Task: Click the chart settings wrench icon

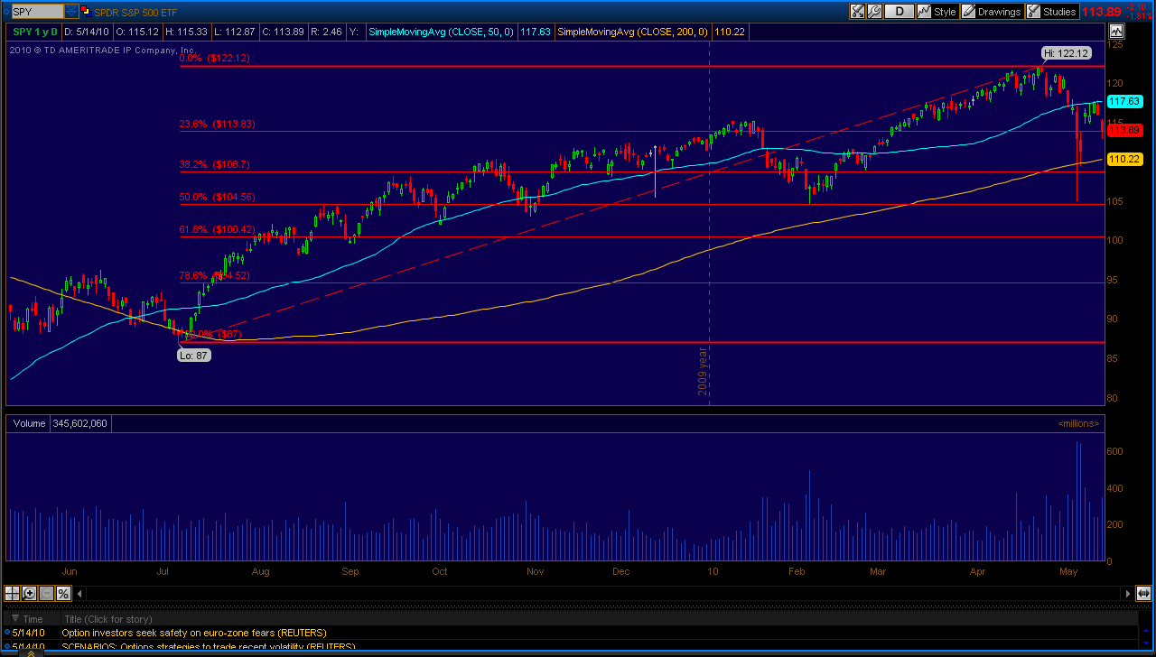Action: click(x=874, y=12)
